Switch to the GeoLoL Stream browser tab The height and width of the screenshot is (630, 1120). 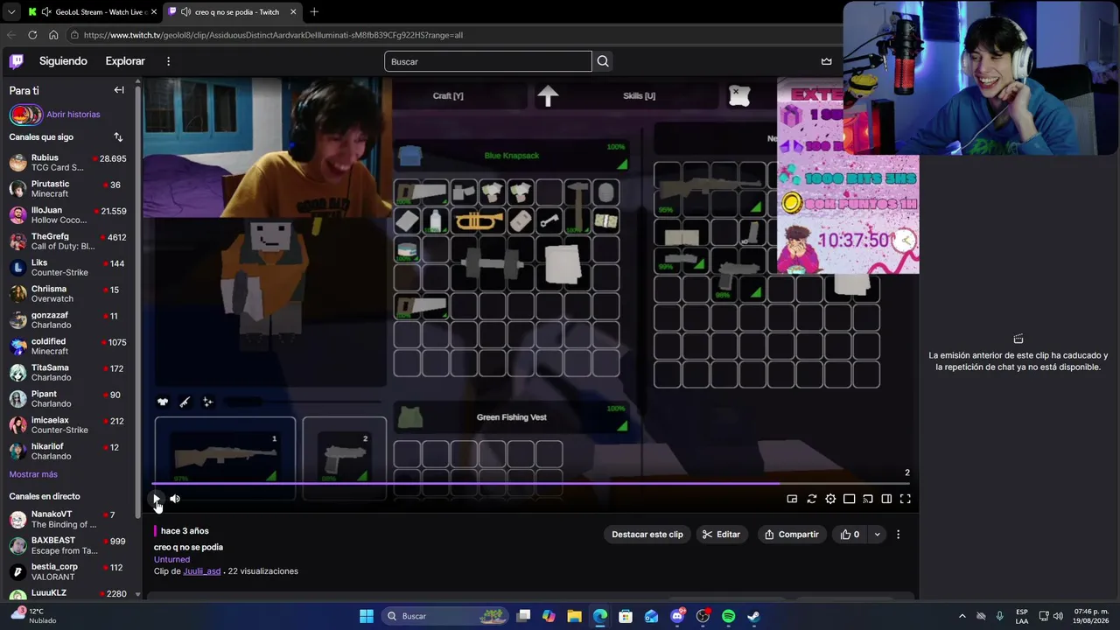point(92,12)
